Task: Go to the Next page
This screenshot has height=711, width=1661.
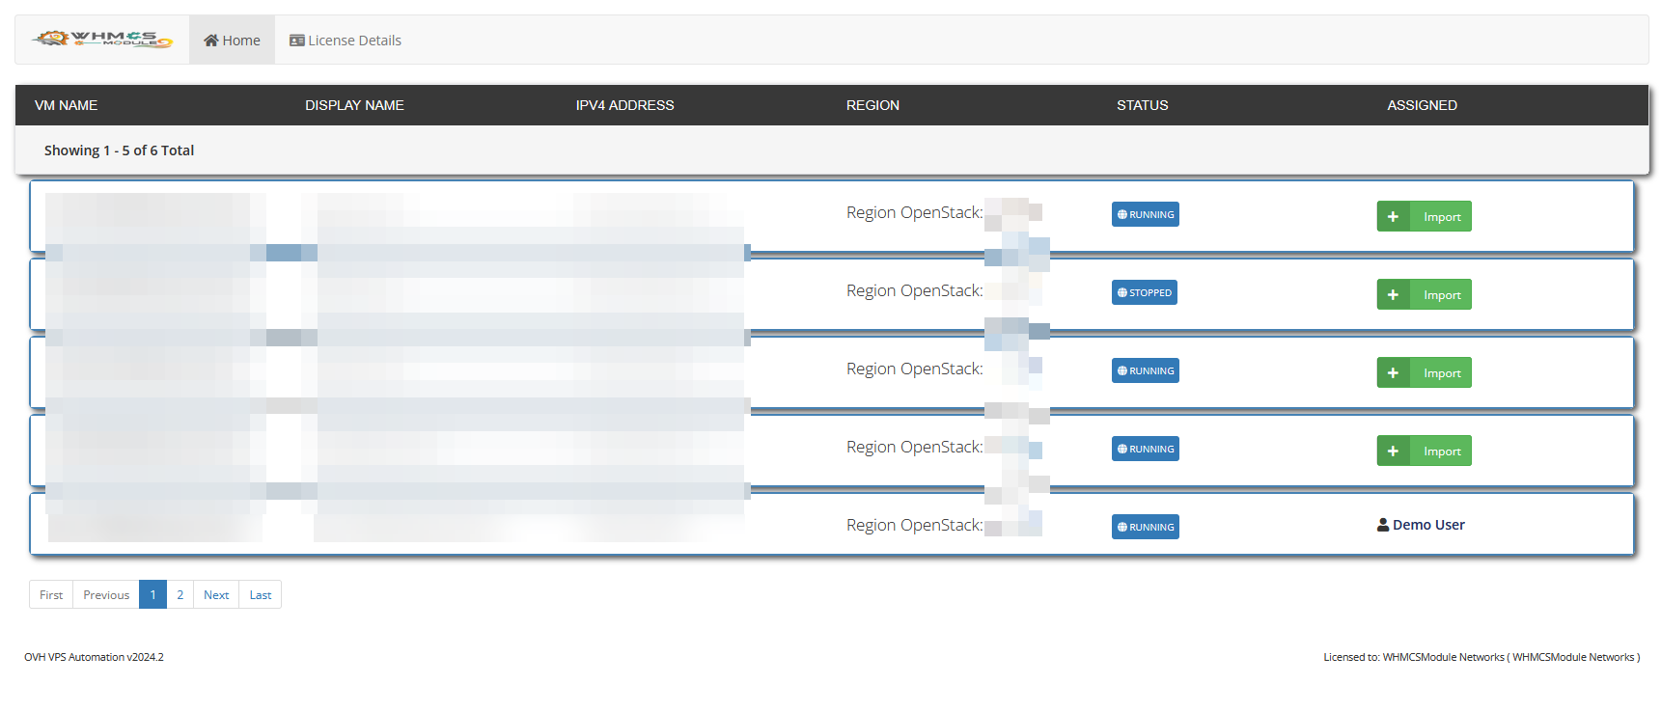Action: pyautogui.click(x=216, y=594)
